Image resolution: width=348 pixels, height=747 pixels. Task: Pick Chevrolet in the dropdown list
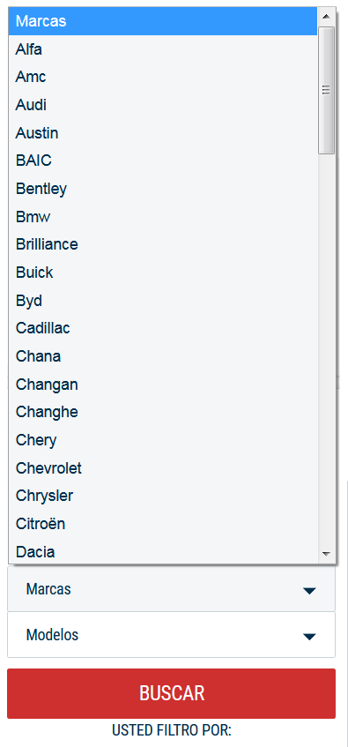pos(163,468)
